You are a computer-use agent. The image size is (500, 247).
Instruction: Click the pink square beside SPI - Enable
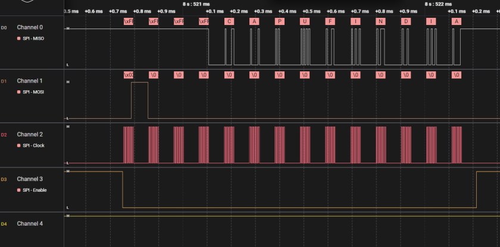point(18,190)
